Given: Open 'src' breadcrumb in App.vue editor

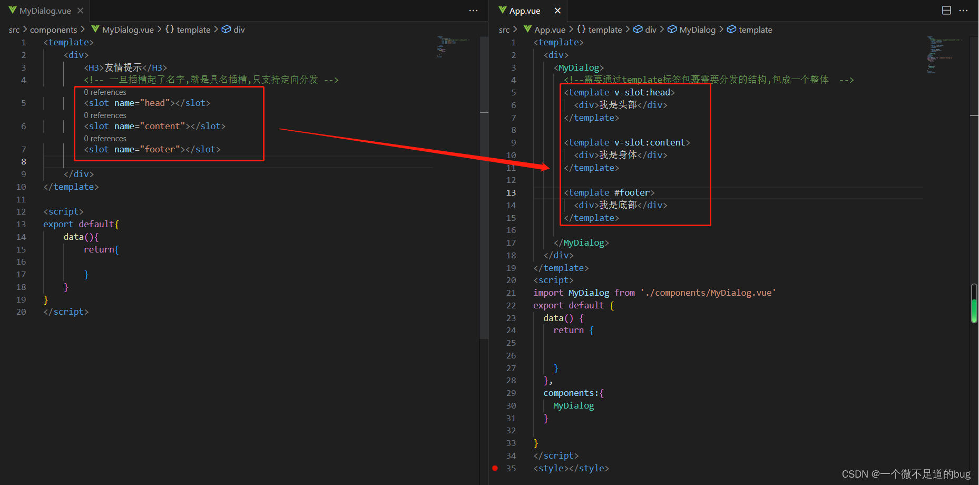Looking at the screenshot, I should click(504, 30).
